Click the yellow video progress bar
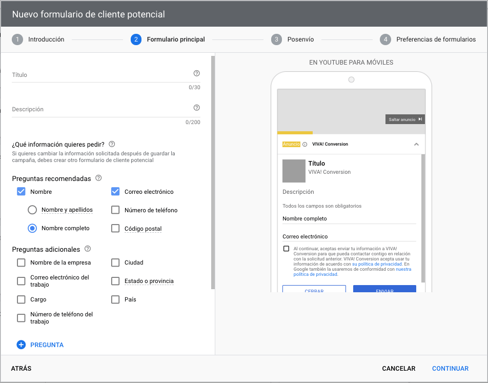The image size is (488, 383). [x=295, y=133]
